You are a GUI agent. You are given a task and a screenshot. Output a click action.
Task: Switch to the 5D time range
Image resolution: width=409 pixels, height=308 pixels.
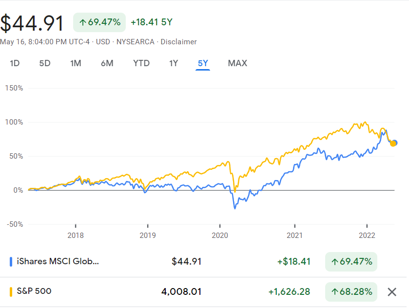45,63
